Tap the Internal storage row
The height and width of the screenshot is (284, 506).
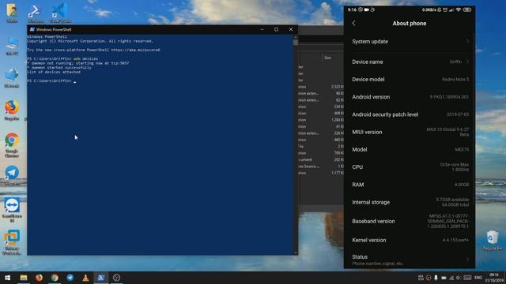tap(410, 202)
